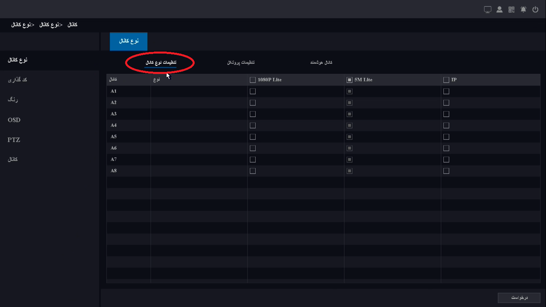This screenshot has height=307, width=546.
Task: Click the A3 channel name cell
Action: (x=128, y=114)
